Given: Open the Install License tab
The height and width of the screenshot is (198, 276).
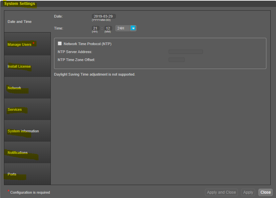Looking at the screenshot, I should coord(27,66).
